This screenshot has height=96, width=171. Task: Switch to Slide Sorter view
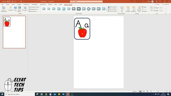coord(144,91)
